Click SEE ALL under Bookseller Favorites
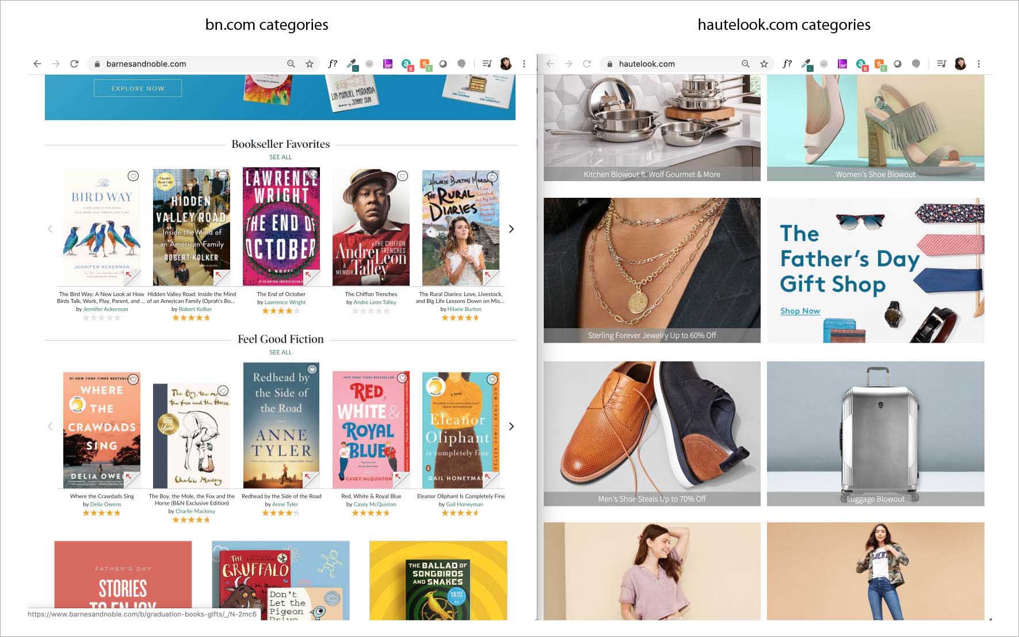Image resolution: width=1019 pixels, height=637 pixels. (281, 157)
